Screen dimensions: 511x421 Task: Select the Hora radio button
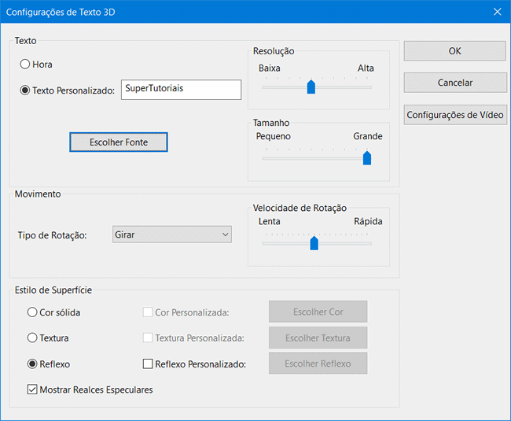click(25, 65)
